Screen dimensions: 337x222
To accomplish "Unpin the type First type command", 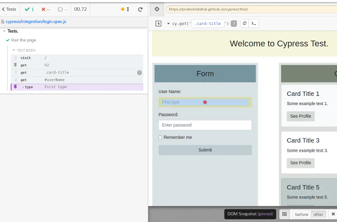I will [x=15, y=87].
